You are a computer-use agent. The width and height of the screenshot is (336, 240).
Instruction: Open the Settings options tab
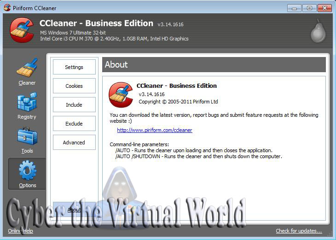pyautogui.click(x=74, y=67)
